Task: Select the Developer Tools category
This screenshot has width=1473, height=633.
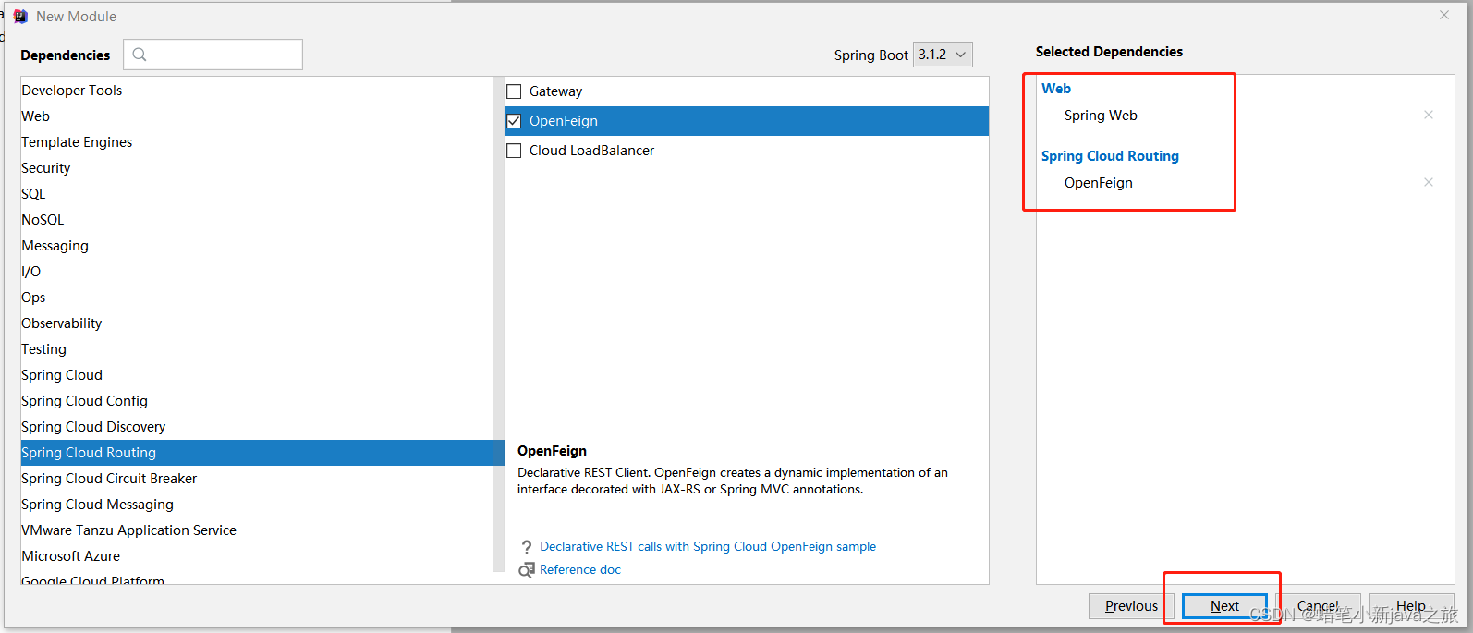Action: [257, 91]
